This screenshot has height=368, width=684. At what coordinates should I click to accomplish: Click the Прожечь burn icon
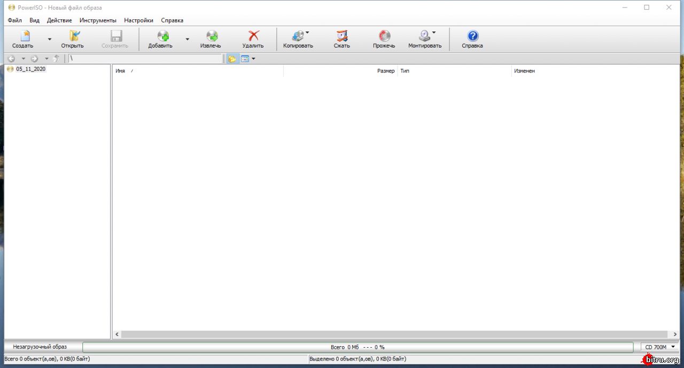click(384, 36)
